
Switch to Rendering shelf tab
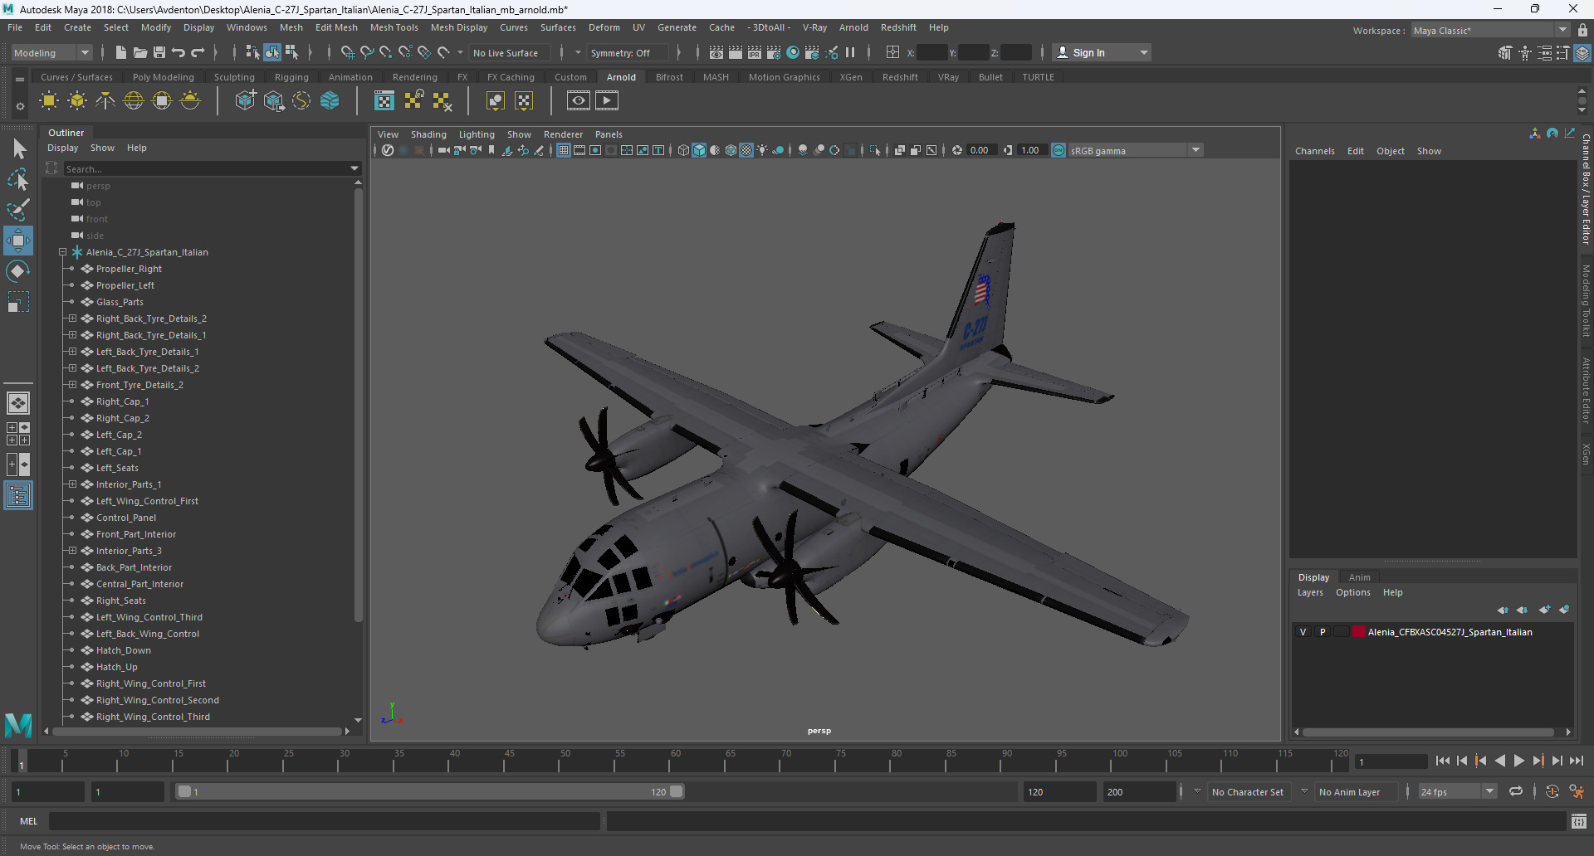pos(414,77)
